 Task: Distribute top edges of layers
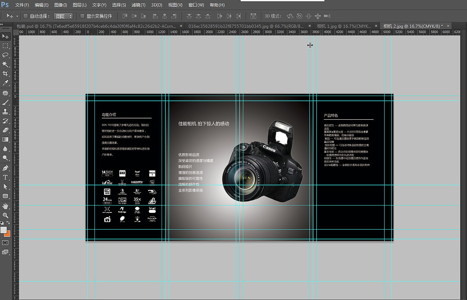[189, 16]
